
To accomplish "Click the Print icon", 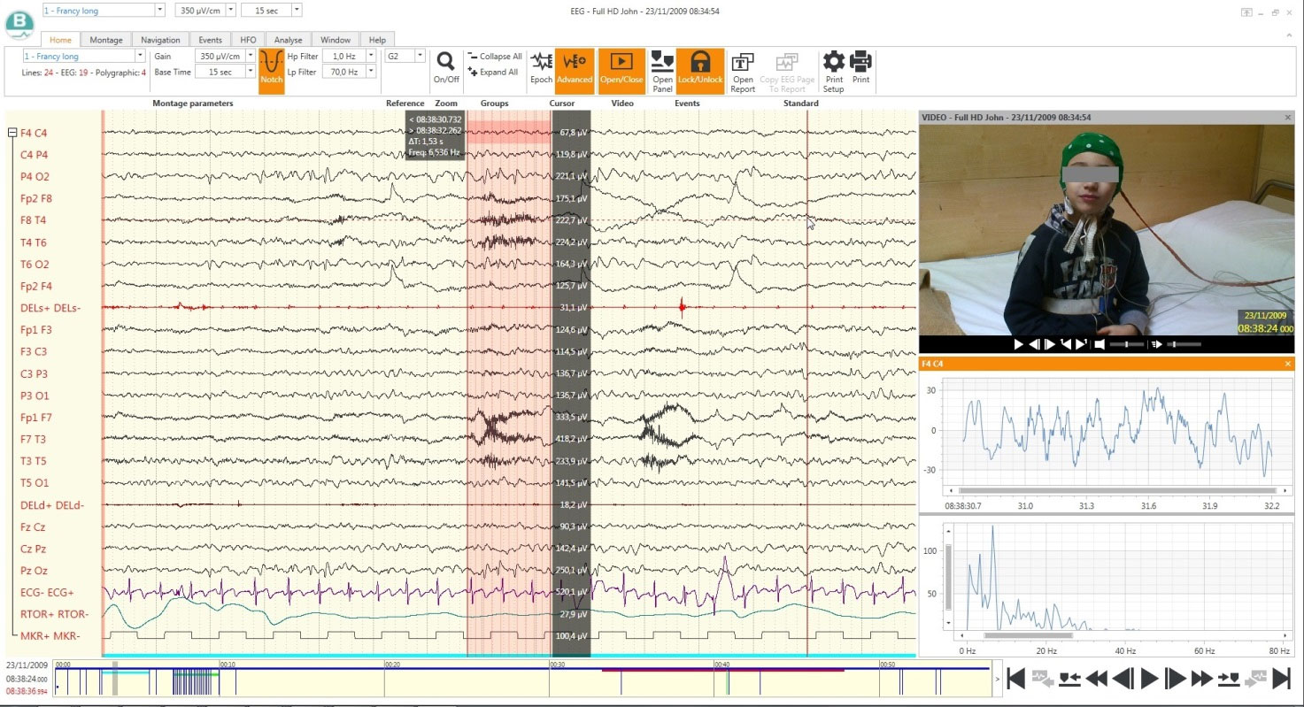I will point(860,68).
